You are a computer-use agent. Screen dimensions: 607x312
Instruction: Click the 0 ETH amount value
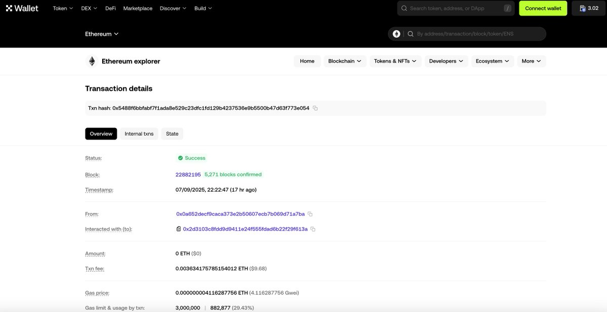(183, 253)
